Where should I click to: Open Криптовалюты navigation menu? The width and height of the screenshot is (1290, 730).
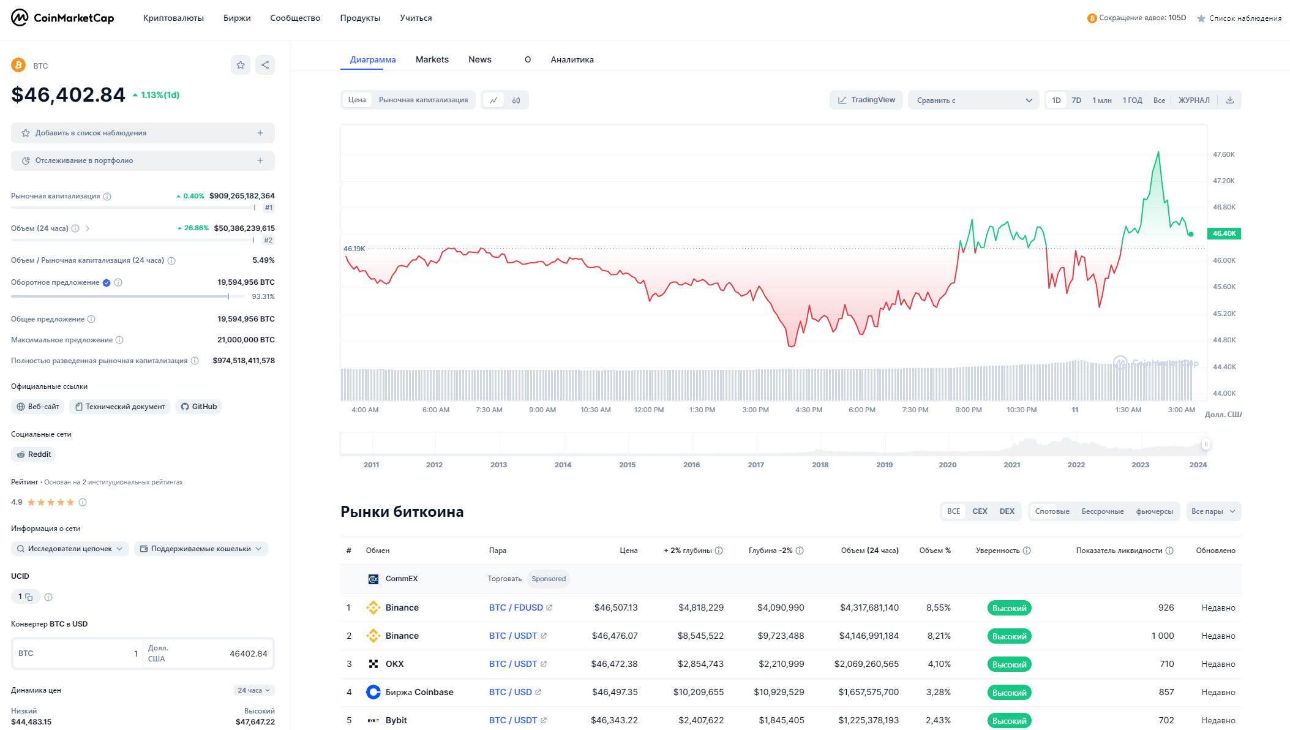(x=173, y=18)
